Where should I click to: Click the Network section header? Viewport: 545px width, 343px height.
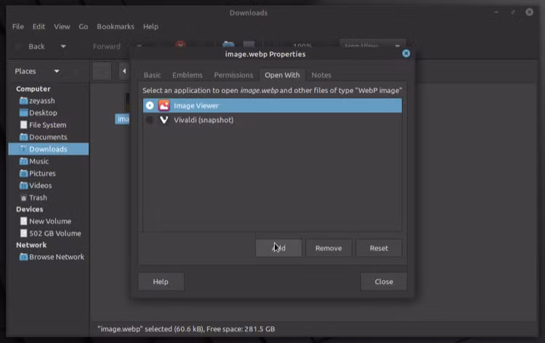pyautogui.click(x=31, y=245)
